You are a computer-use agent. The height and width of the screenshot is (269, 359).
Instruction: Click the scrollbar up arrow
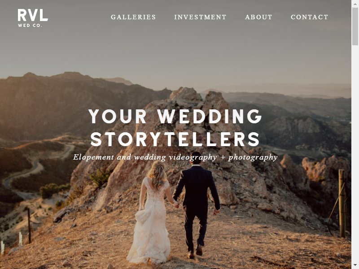355,4
